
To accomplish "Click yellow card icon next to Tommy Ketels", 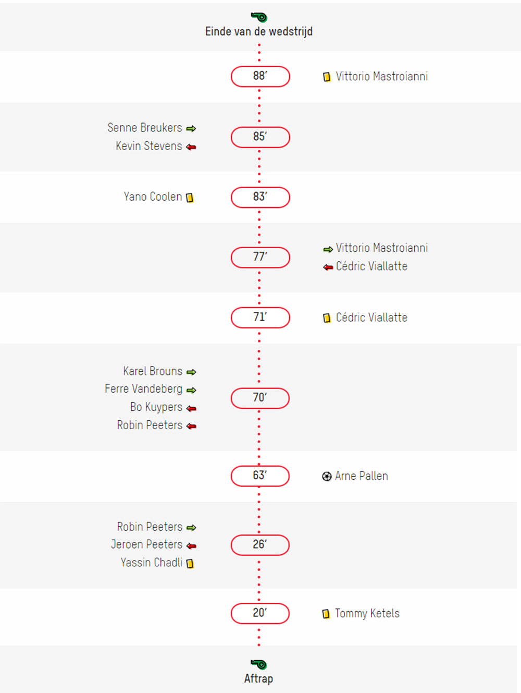I will [326, 614].
